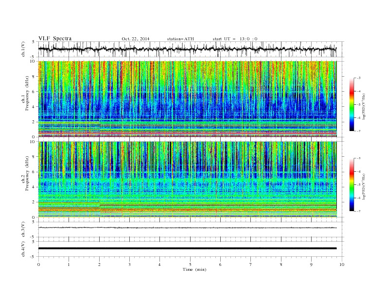385x297 pixels.
Task: Click the ch.3 voltage trace line
Action: [187, 228]
